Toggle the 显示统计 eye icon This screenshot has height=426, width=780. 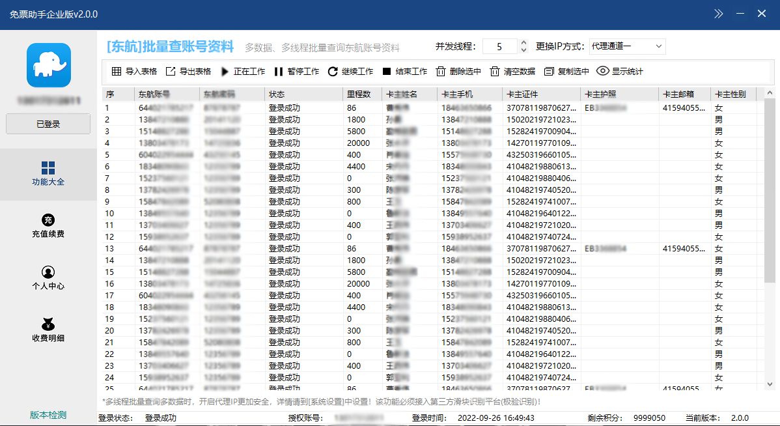pyautogui.click(x=602, y=71)
